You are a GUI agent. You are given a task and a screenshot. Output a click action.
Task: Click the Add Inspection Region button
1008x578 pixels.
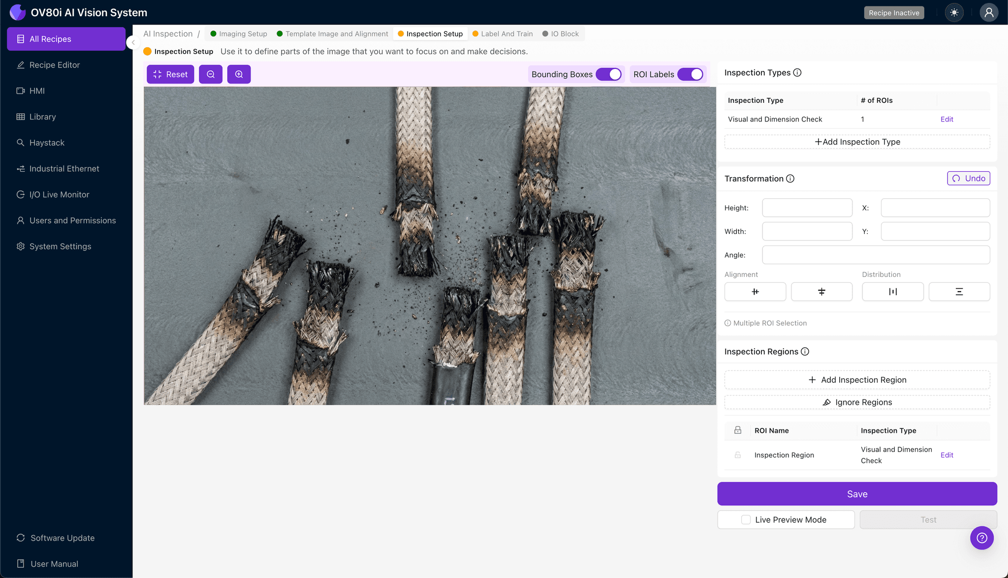(857, 380)
